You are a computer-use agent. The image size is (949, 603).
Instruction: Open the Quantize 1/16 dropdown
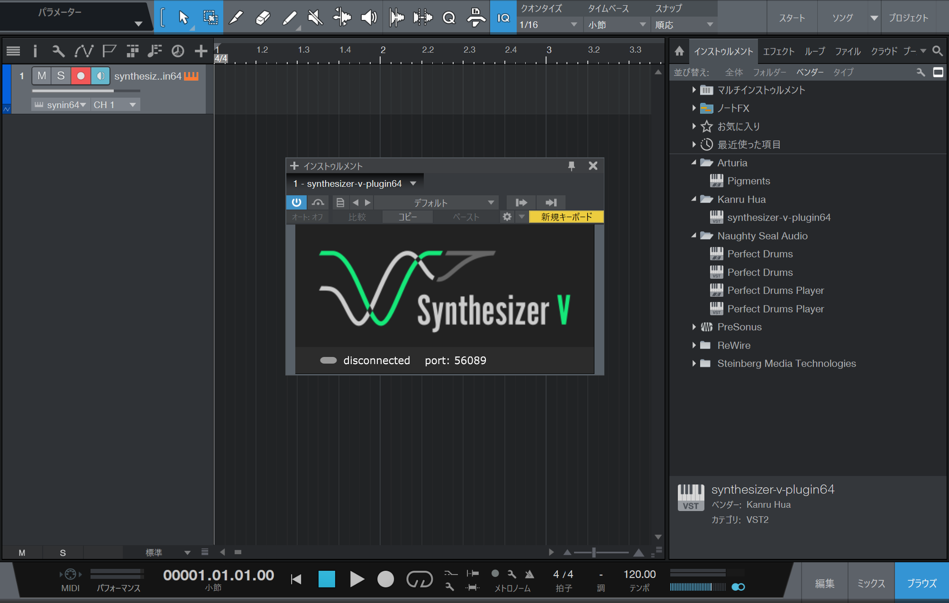coord(548,25)
